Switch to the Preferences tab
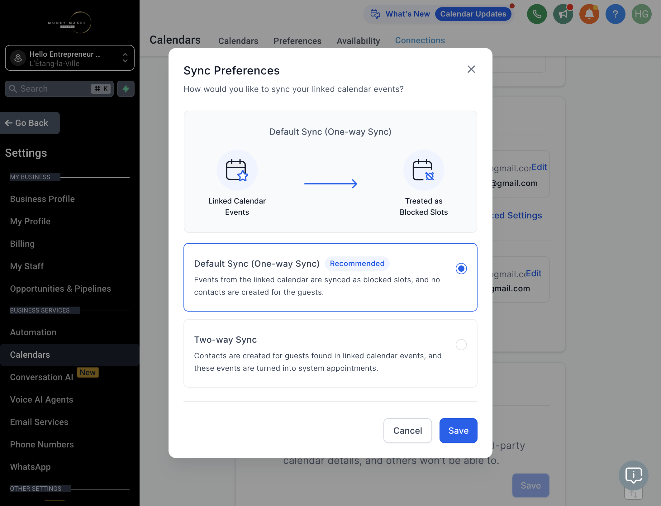The image size is (661, 506). coord(297,41)
